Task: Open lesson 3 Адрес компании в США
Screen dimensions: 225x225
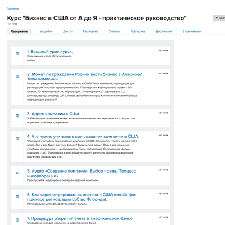Action: [54, 114]
